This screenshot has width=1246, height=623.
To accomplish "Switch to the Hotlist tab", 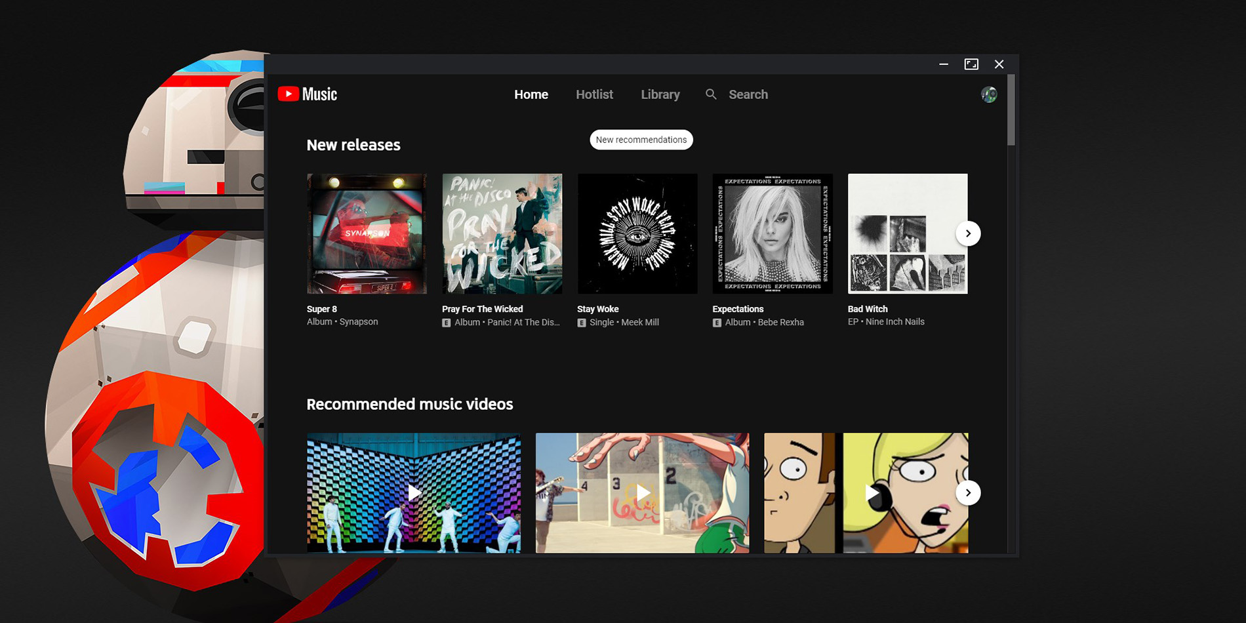I will [594, 94].
